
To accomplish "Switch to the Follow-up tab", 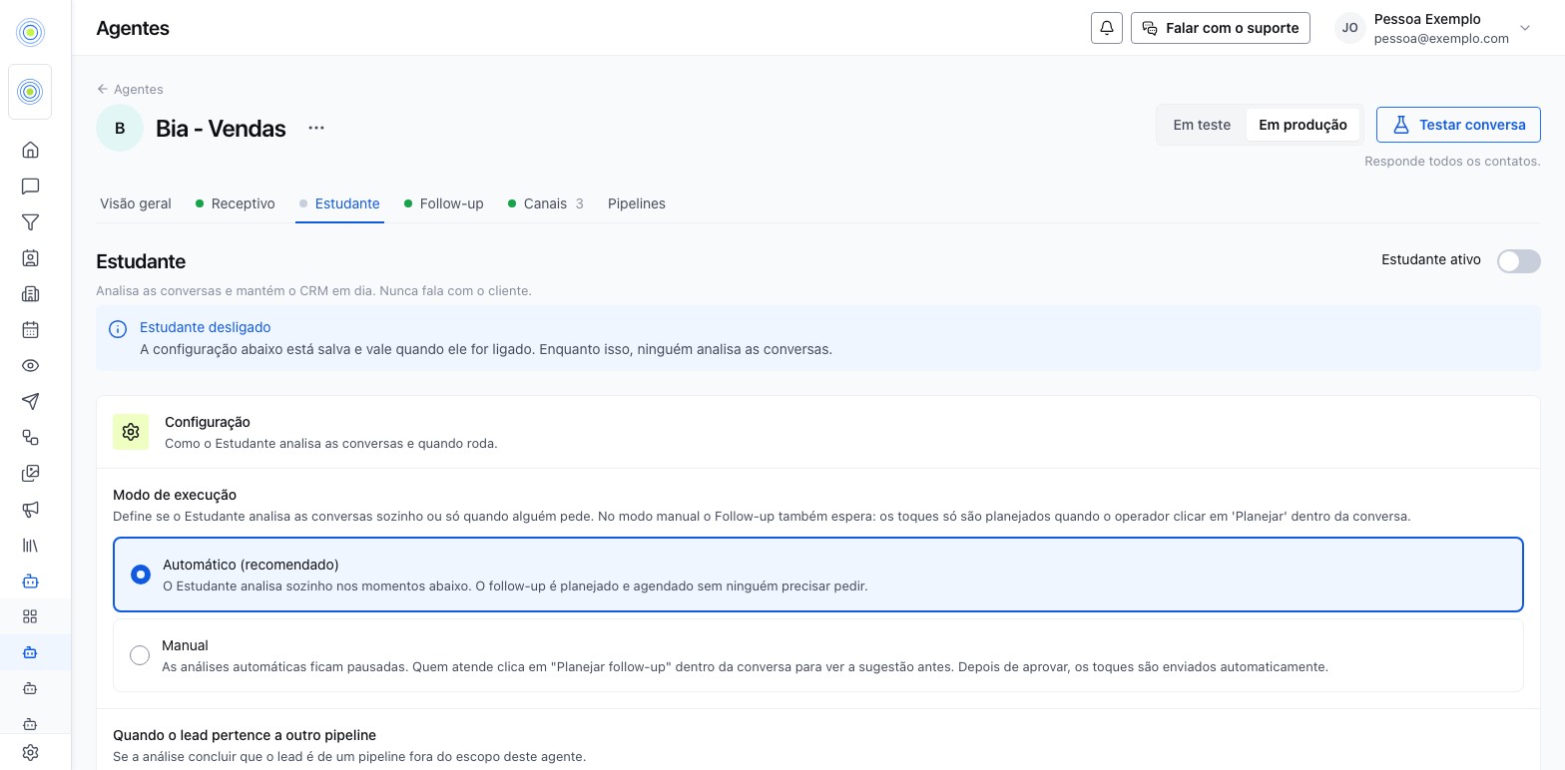I will [444, 203].
